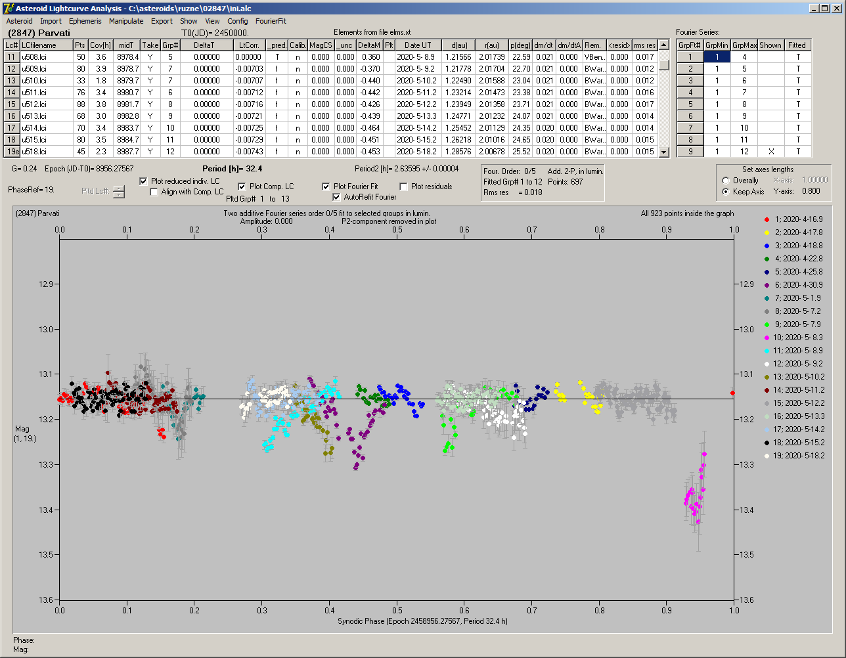Click the Date UT column header
The width and height of the screenshot is (846, 658).
click(418, 45)
